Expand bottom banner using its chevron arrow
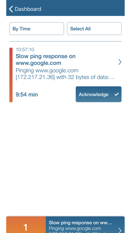The width and height of the screenshot is (131, 233). click(x=120, y=230)
